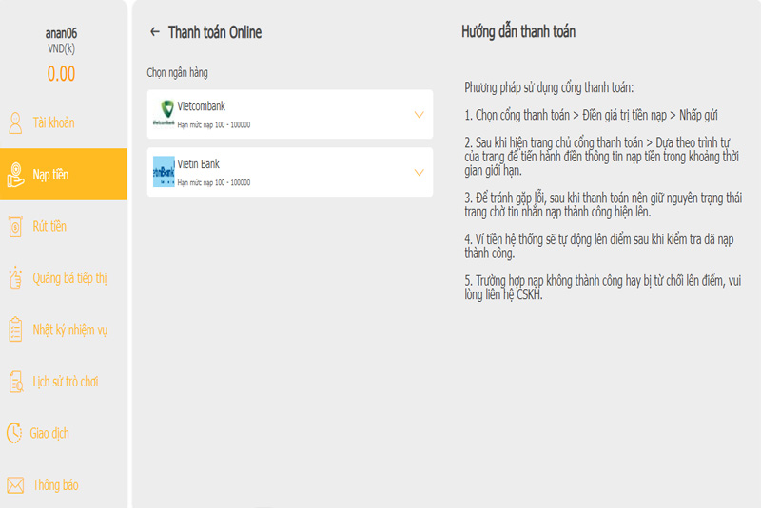The width and height of the screenshot is (761, 508).
Task: Click the Rút tiền withdraw icon
Action: [x=15, y=227]
